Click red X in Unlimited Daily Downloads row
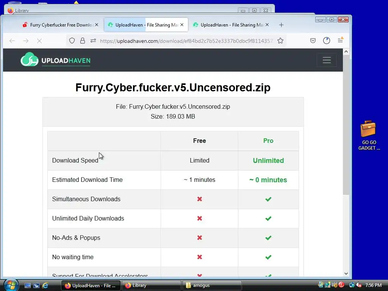388x291 pixels. 199,218
